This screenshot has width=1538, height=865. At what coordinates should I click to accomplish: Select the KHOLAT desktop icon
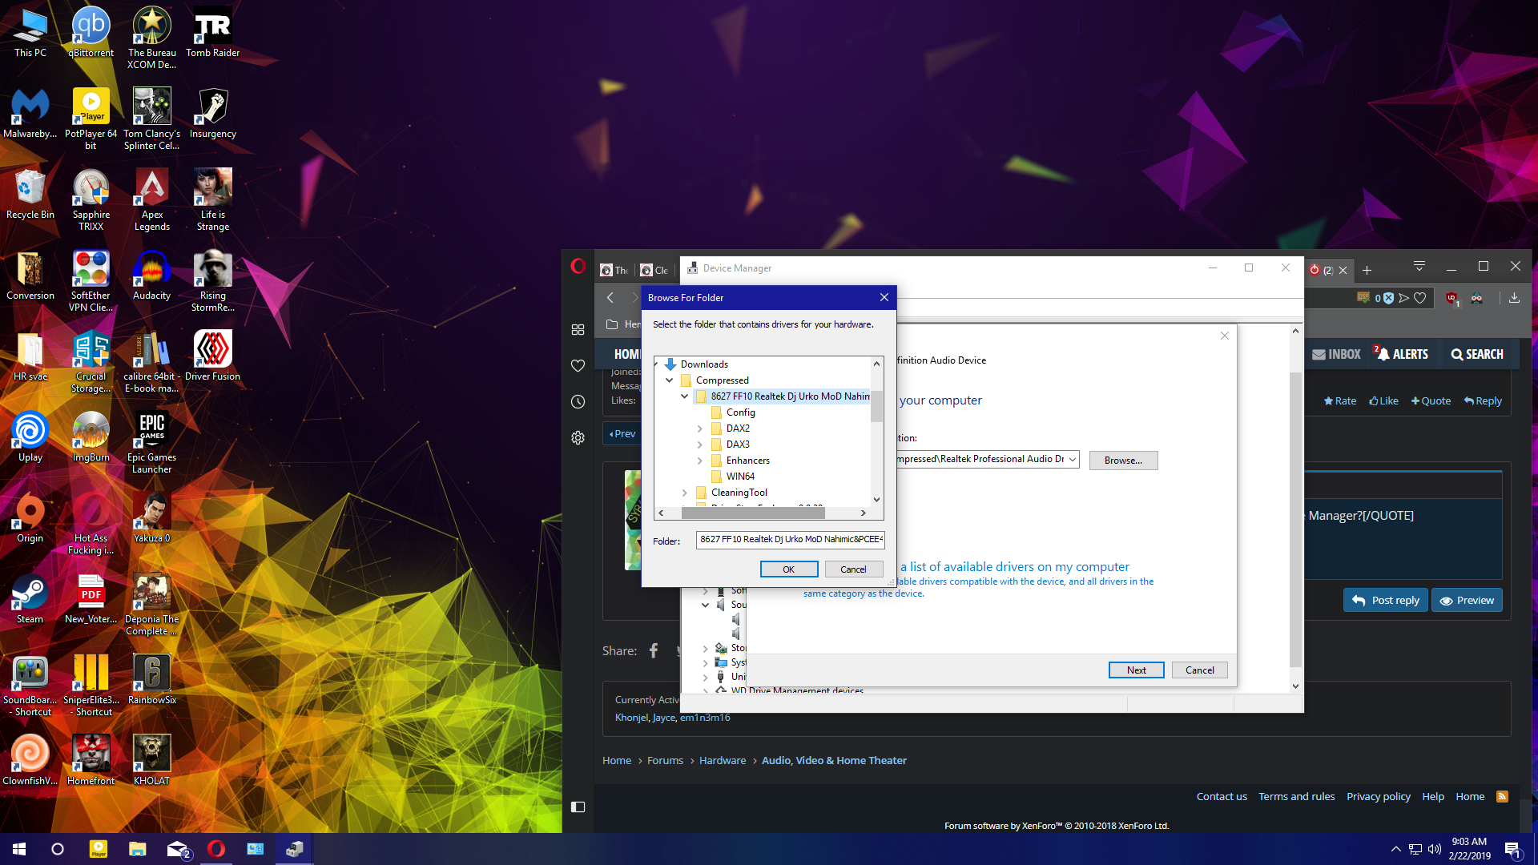[151, 760]
